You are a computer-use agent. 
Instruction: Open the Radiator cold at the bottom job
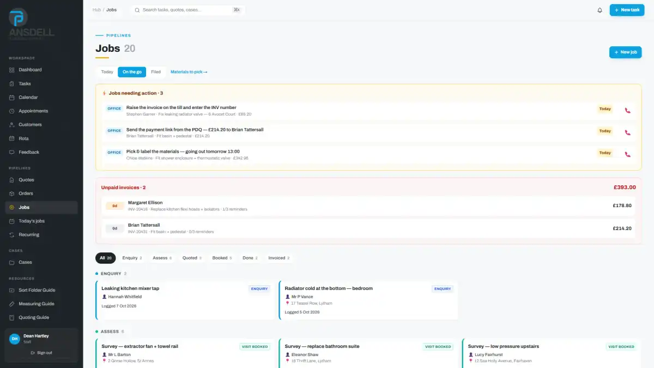[368, 300]
